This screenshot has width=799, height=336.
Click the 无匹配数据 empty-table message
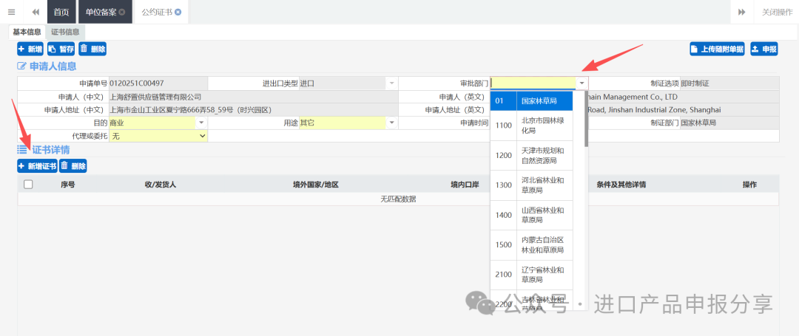[398, 199]
